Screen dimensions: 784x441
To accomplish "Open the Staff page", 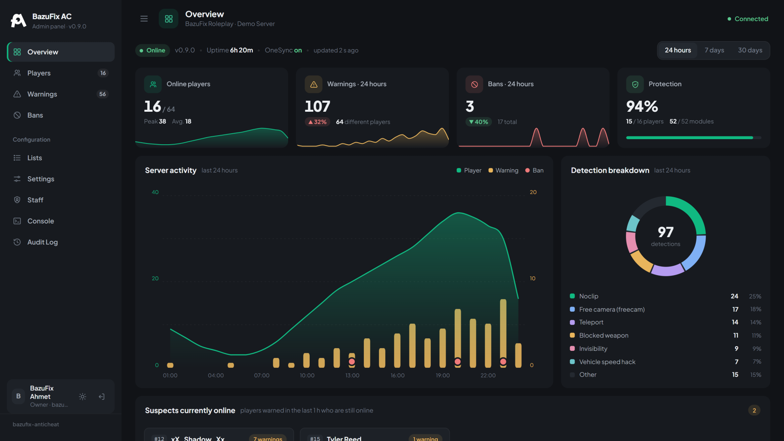I will point(61,200).
